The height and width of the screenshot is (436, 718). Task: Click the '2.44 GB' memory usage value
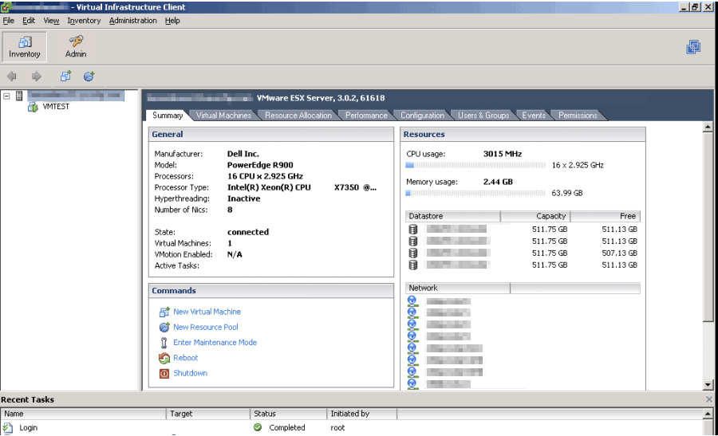tap(498, 182)
